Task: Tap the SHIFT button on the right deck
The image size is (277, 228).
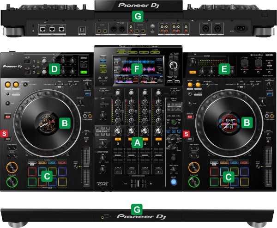Action: click(x=190, y=139)
